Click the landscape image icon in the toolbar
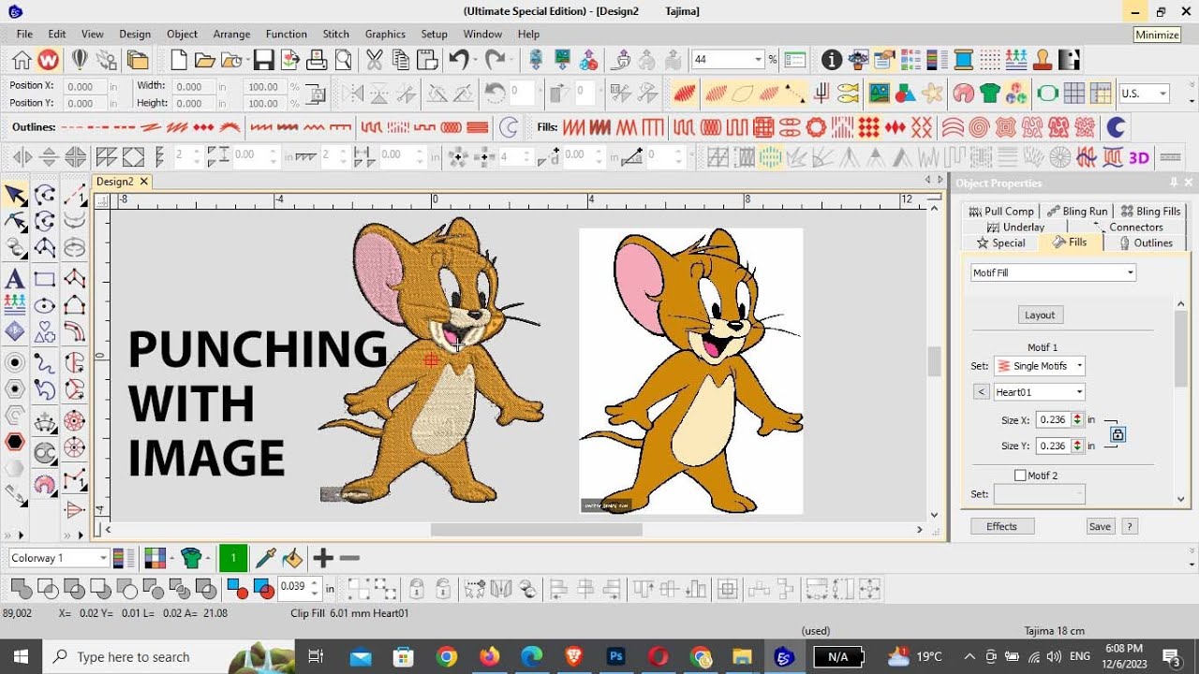 pyautogui.click(x=879, y=93)
